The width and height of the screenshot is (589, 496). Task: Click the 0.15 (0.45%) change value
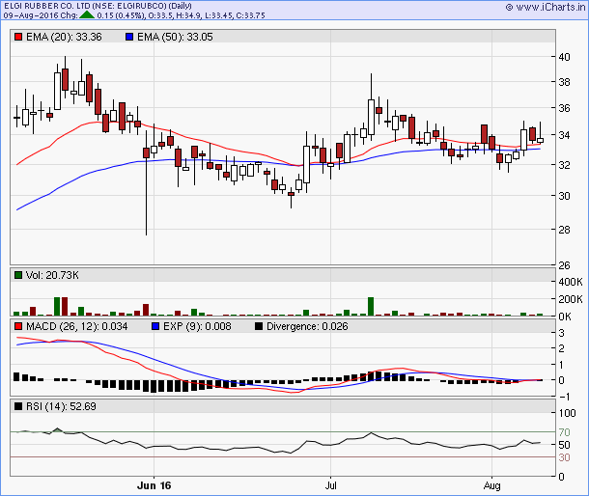121,15
